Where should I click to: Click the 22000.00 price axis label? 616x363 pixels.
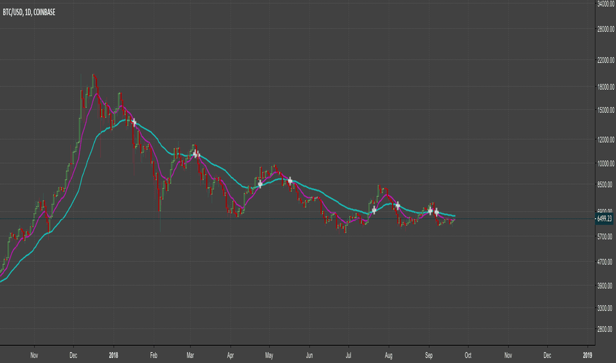(x=605, y=60)
